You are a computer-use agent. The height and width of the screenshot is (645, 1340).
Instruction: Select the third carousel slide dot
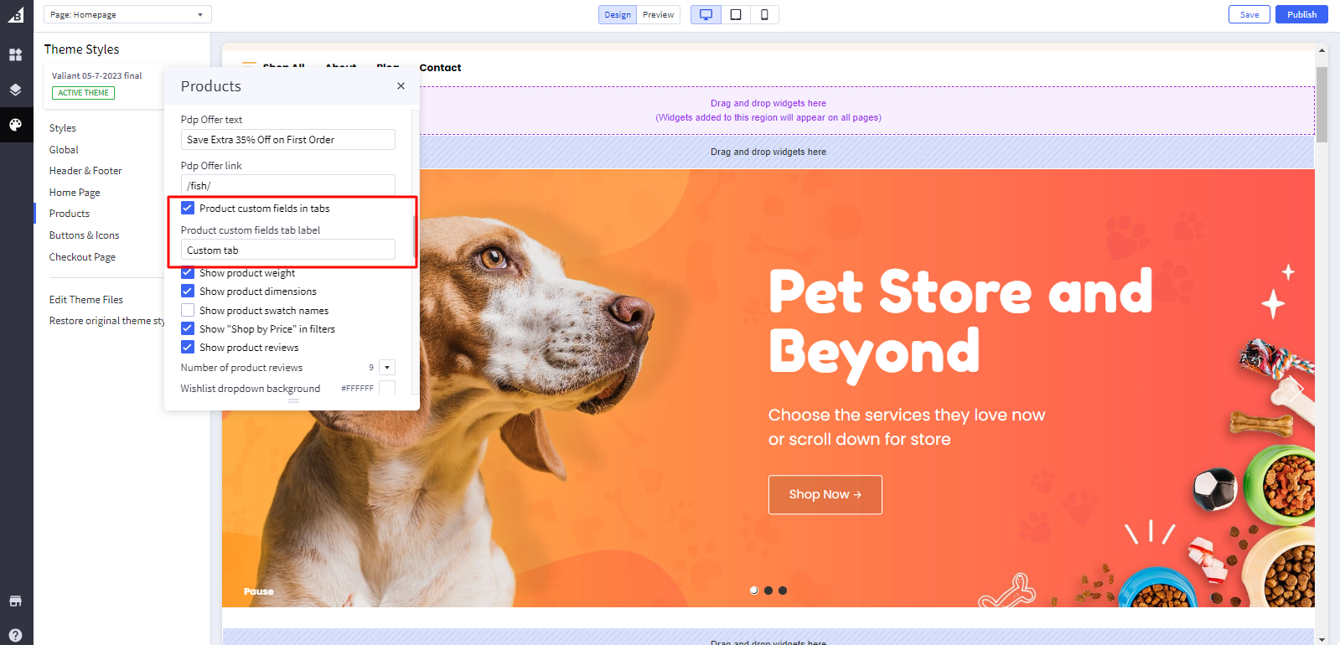click(783, 591)
